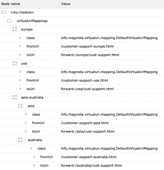The height and width of the screenshot is (170, 164).
Task: Click the DefaultVirtualUriMapping class value in the australia node
Action: pyautogui.click(x=109, y=149)
